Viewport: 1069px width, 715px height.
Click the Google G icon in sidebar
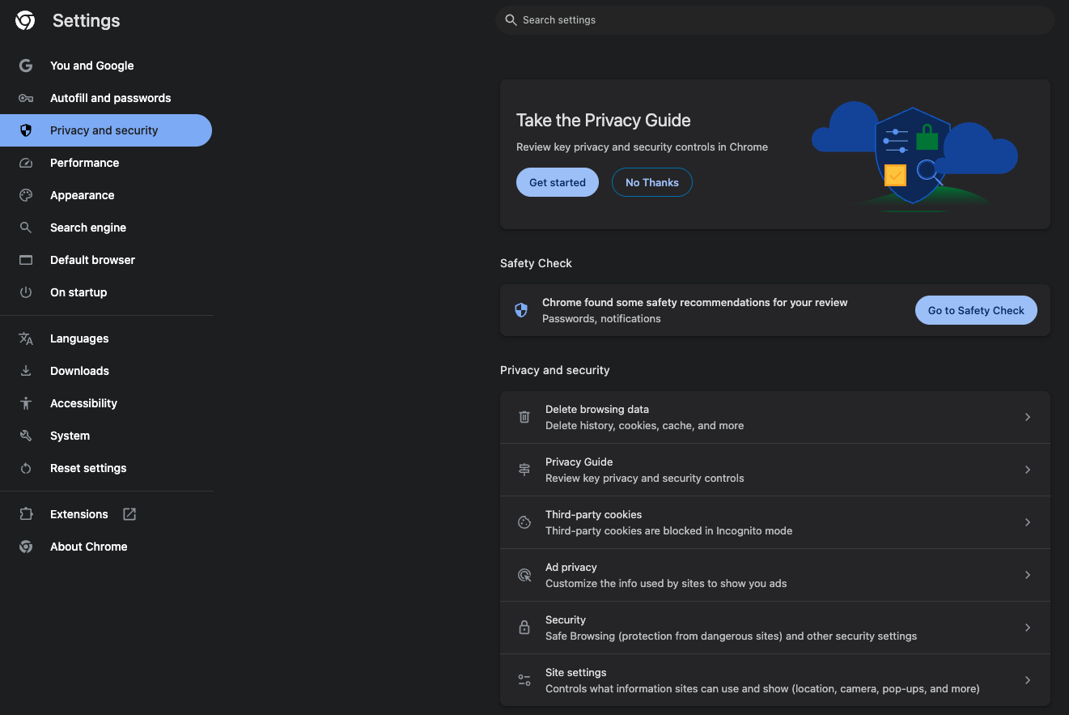pos(26,66)
